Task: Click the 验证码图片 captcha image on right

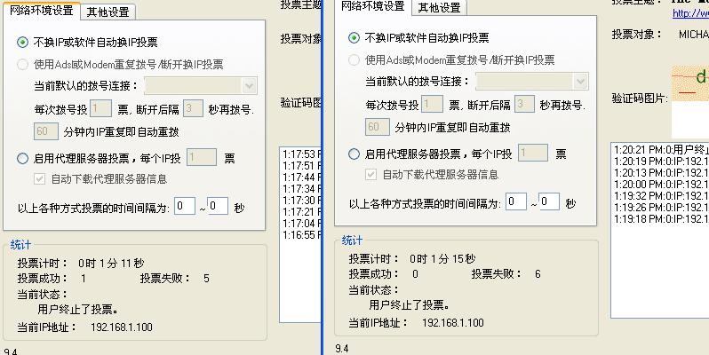Action: 689,84
